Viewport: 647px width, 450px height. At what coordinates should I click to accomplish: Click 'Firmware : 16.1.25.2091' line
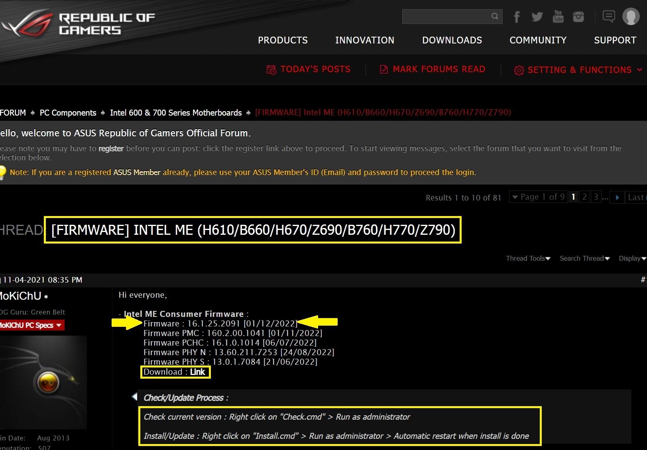220,324
